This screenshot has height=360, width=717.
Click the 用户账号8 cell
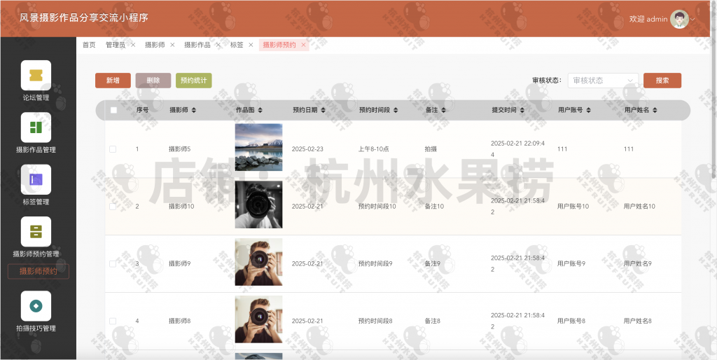[x=571, y=321]
